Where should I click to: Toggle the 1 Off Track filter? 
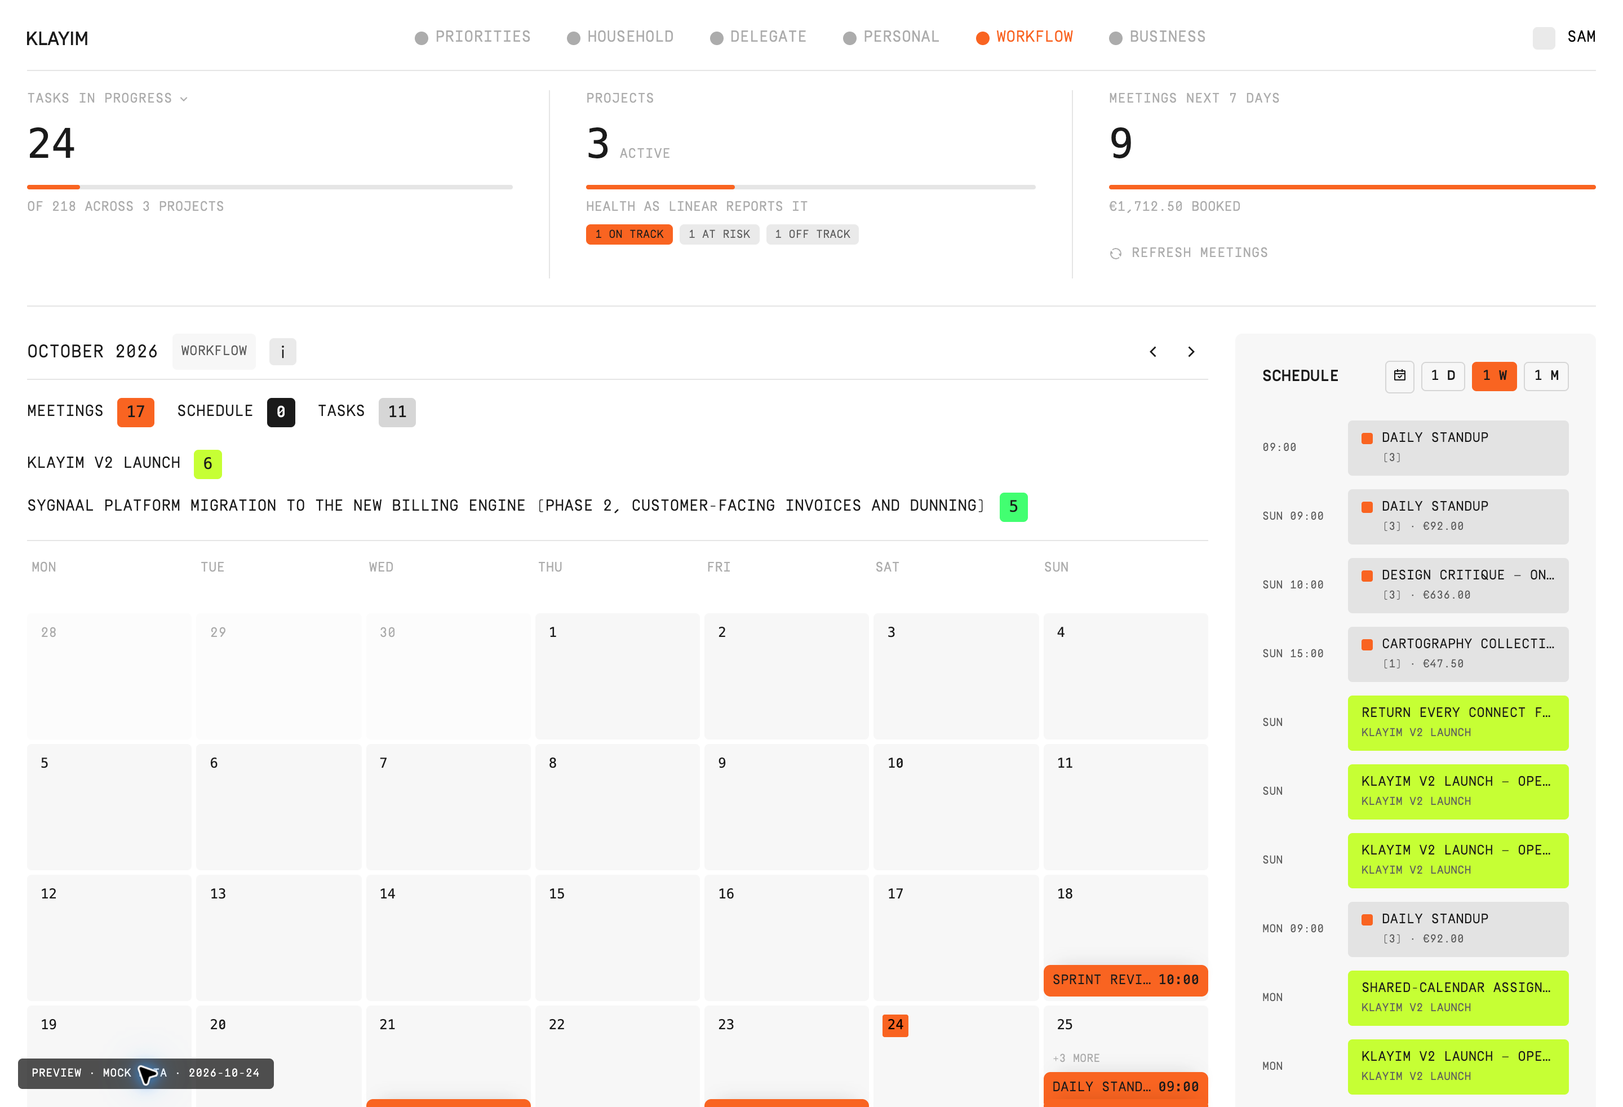tap(812, 234)
